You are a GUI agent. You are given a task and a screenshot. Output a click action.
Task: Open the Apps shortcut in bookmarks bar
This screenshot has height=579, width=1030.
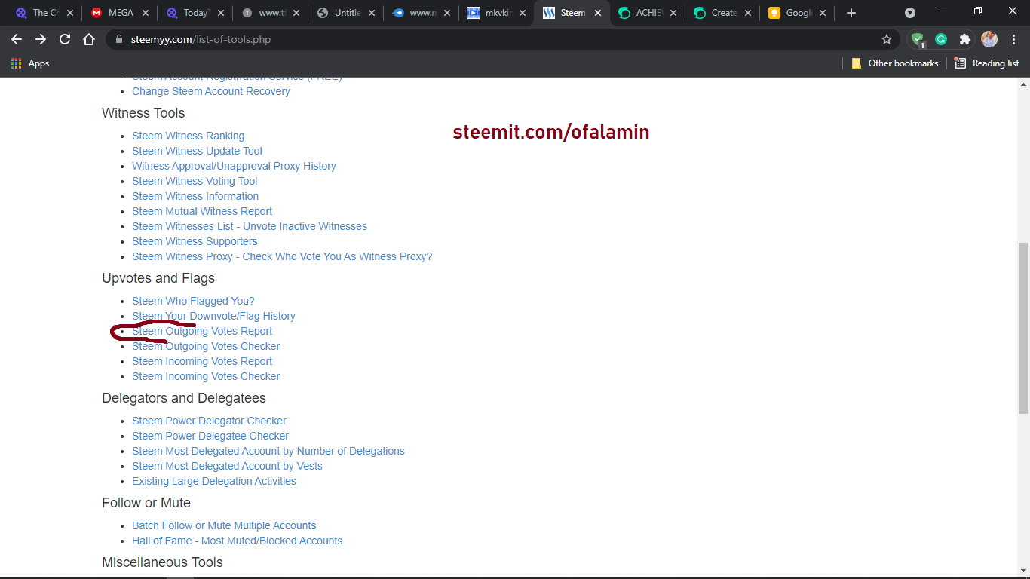click(30, 63)
